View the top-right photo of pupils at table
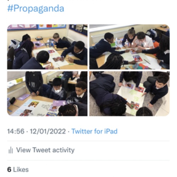Image resolution: width=177 pixels, height=177 pixels. click(129, 47)
